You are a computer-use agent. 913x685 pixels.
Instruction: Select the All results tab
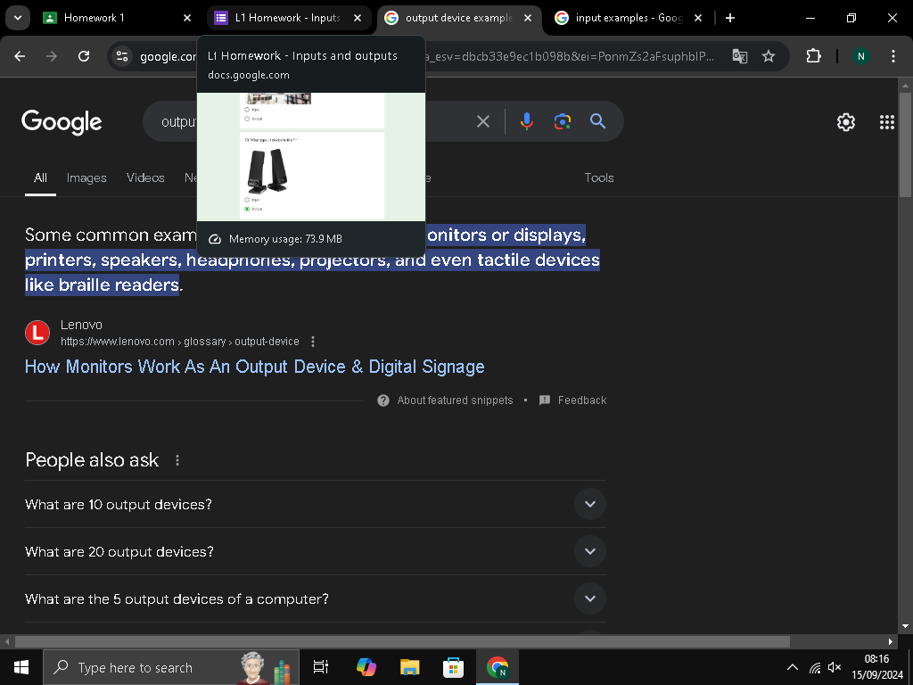click(40, 177)
